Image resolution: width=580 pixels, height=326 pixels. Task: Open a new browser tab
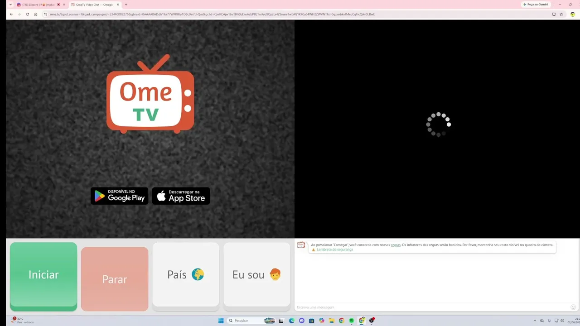point(126,5)
